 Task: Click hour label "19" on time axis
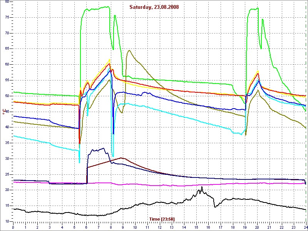coord(245,227)
